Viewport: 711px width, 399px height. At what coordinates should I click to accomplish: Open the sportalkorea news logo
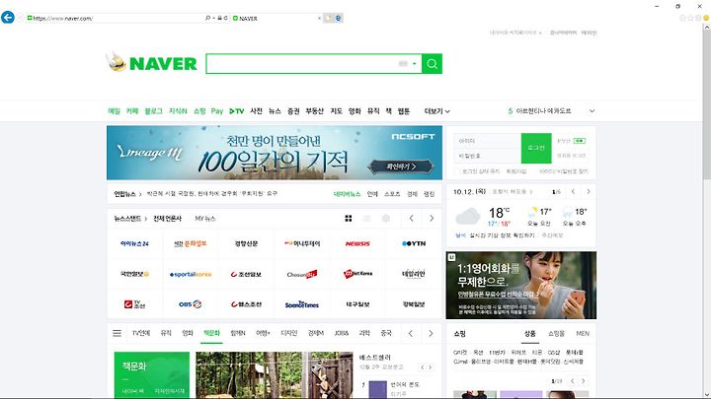[191, 274]
